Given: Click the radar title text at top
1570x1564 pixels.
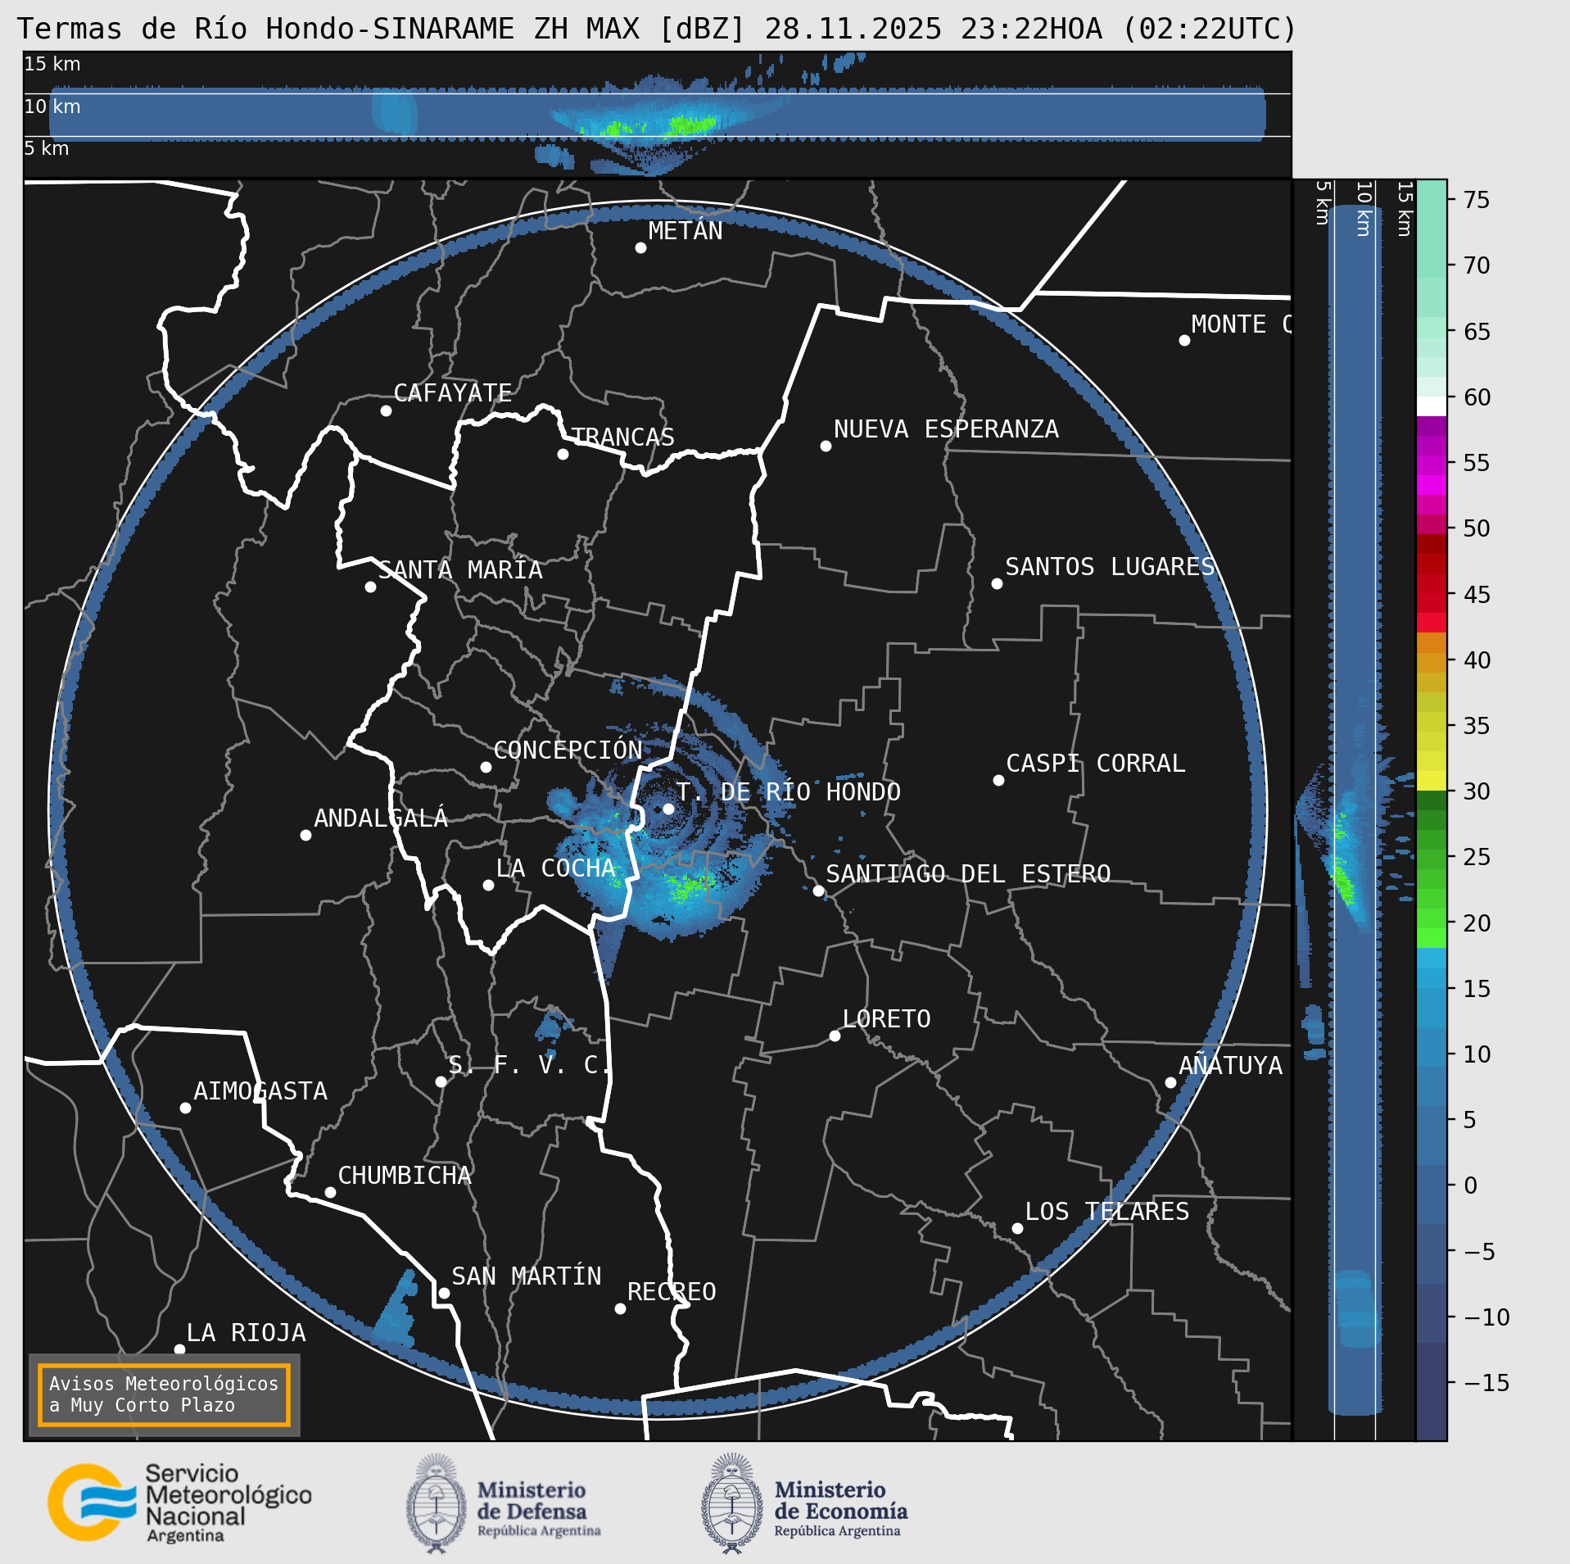Looking at the screenshot, I should [x=657, y=29].
